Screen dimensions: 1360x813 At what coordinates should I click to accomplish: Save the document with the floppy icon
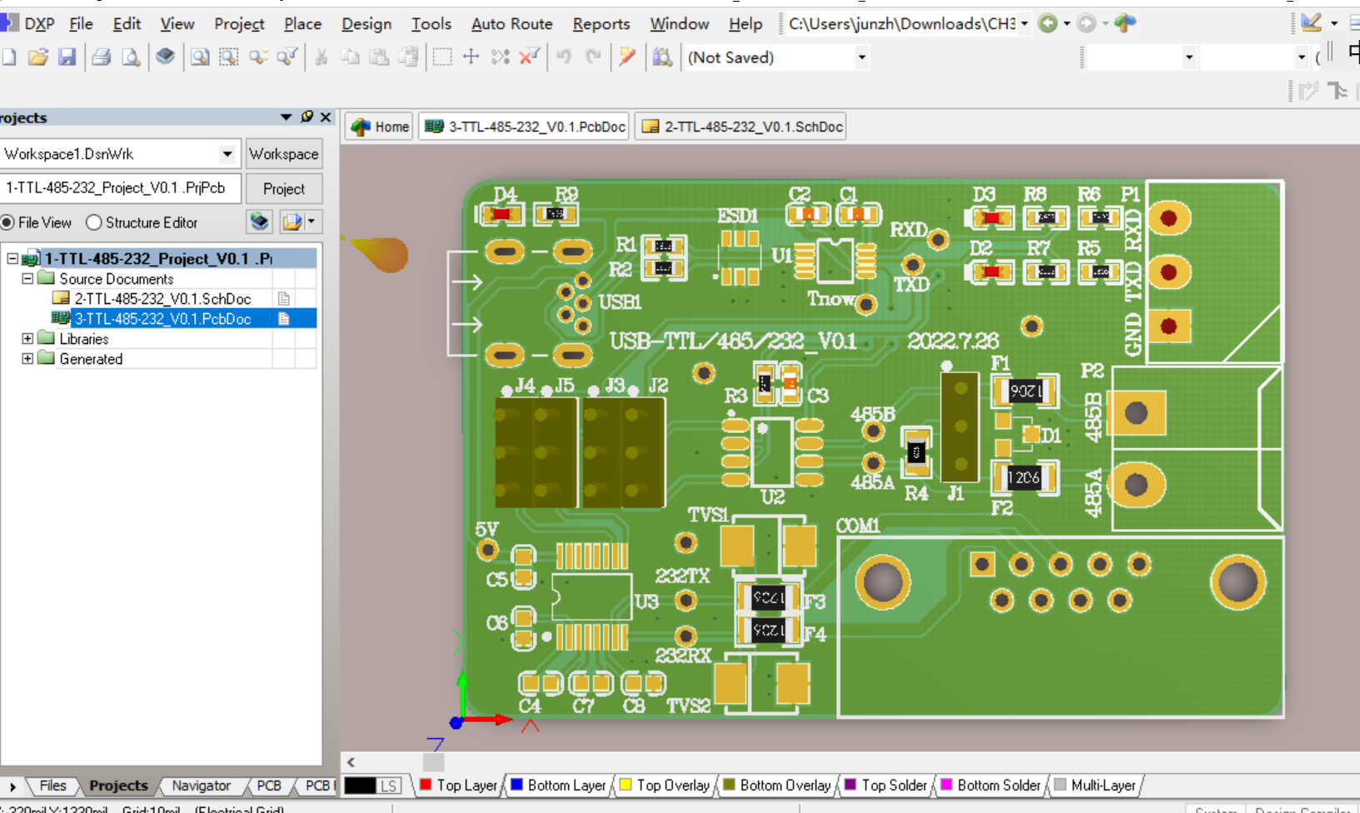click(x=67, y=57)
